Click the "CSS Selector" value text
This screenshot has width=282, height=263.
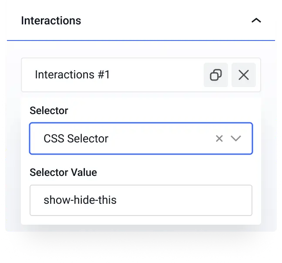pyautogui.click(x=76, y=138)
